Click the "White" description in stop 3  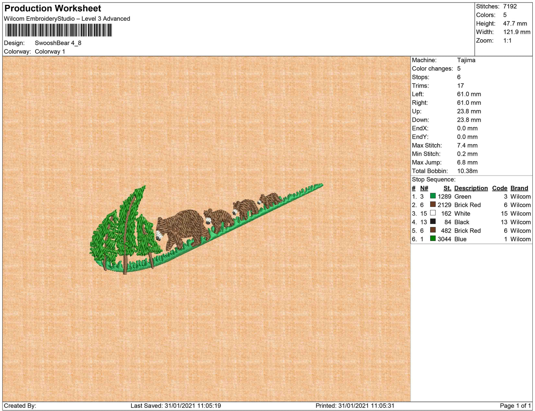(x=462, y=213)
